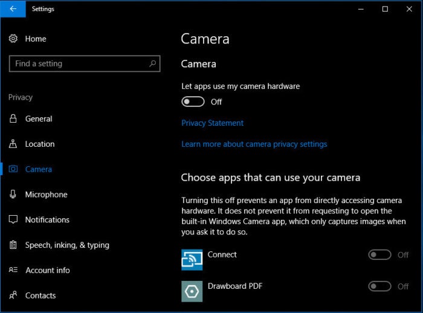Open Learn more about camera privacy settings
This screenshot has height=313, width=423.
[254, 144]
